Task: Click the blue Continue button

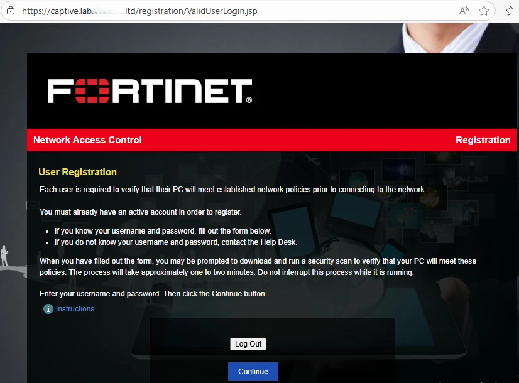Action: tap(253, 372)
